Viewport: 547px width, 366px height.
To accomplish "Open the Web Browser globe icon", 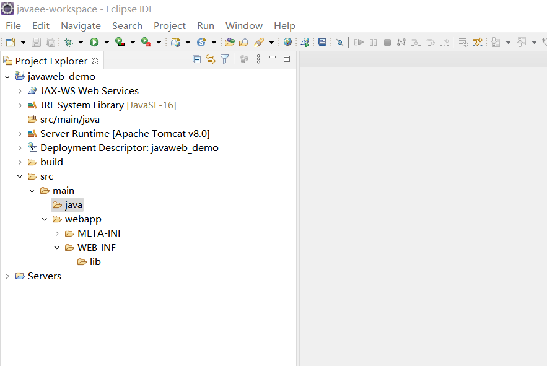I will [x=287, y=42].
